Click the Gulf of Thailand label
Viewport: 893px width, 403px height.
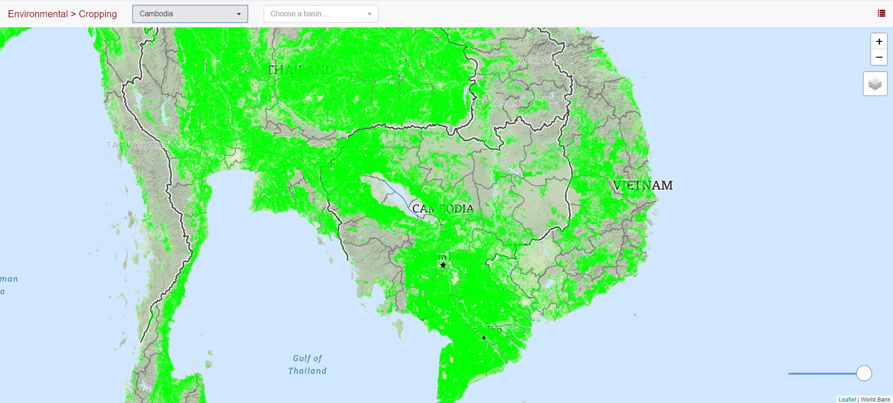307,364
